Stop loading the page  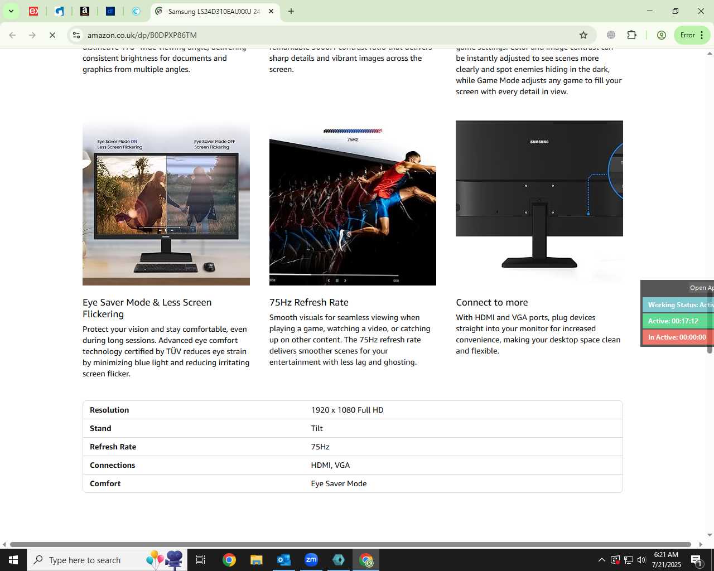[x=52, y=35]
